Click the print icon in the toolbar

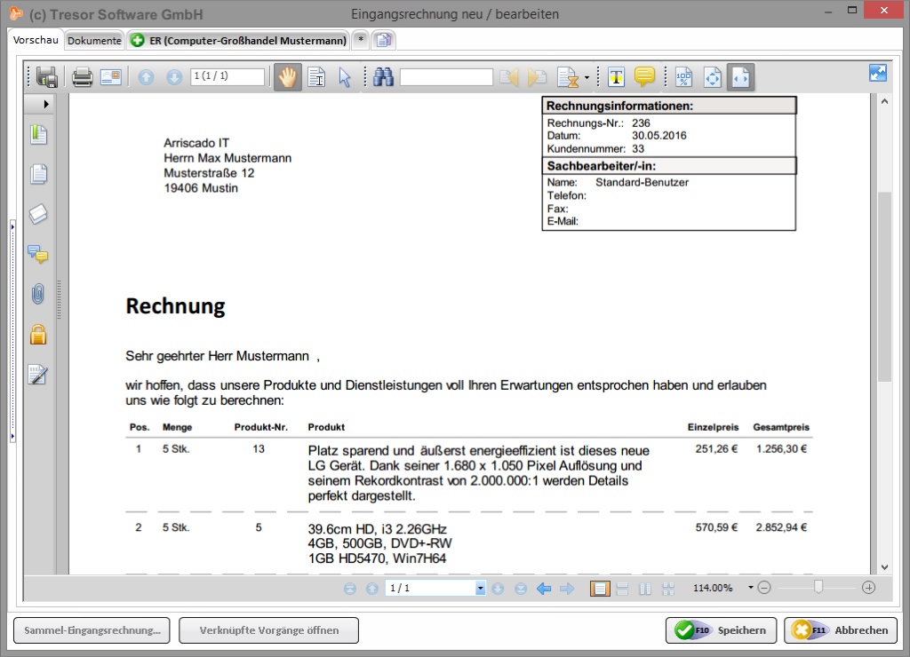click(82, 77)
